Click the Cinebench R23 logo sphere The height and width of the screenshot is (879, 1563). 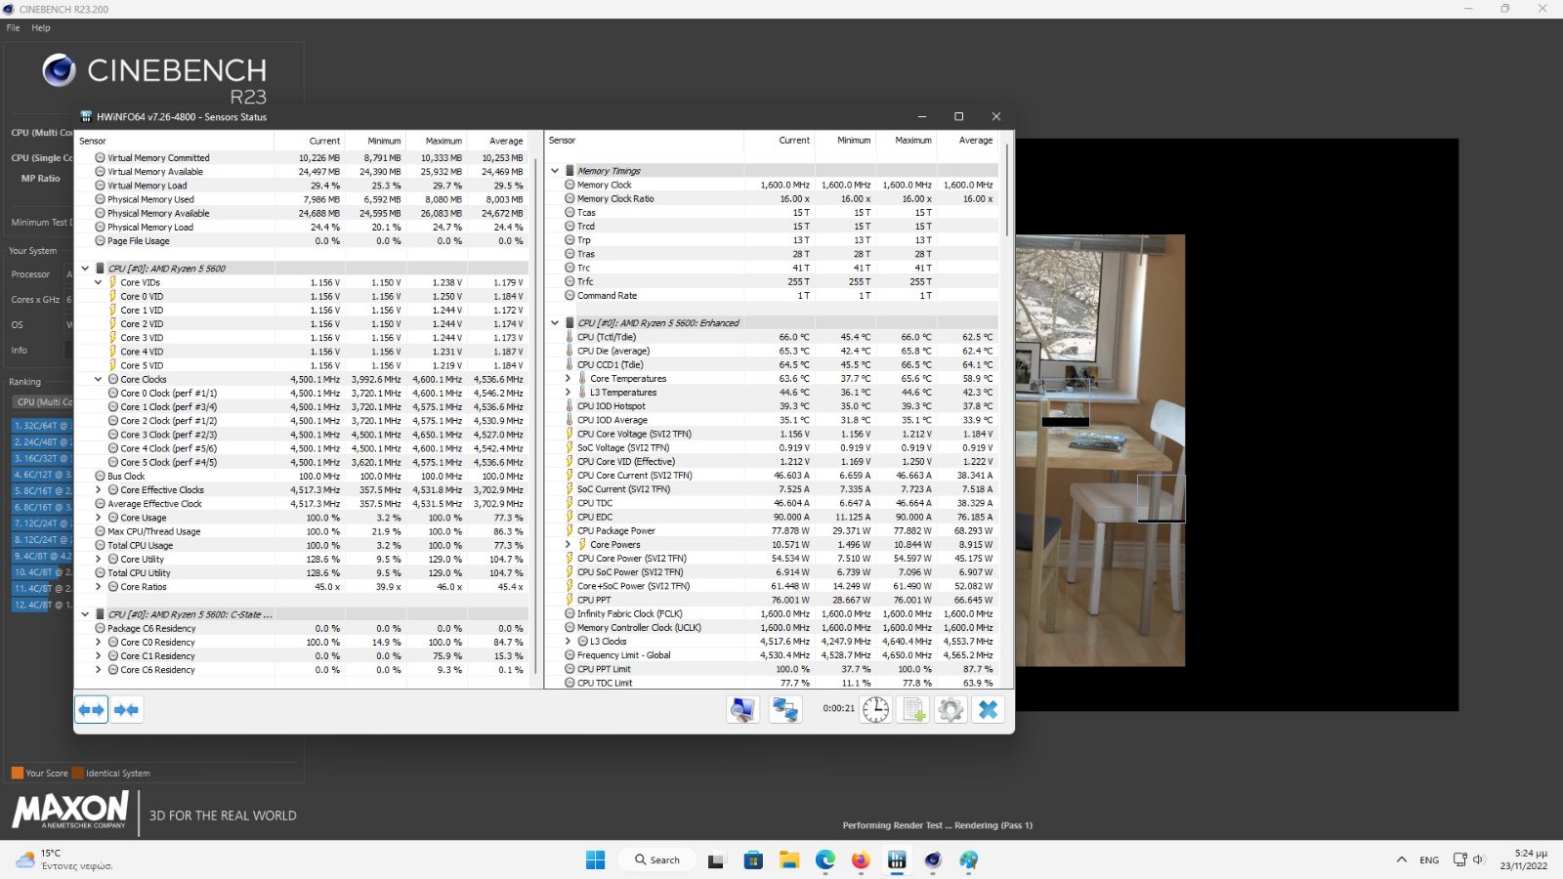coord(60,70)
